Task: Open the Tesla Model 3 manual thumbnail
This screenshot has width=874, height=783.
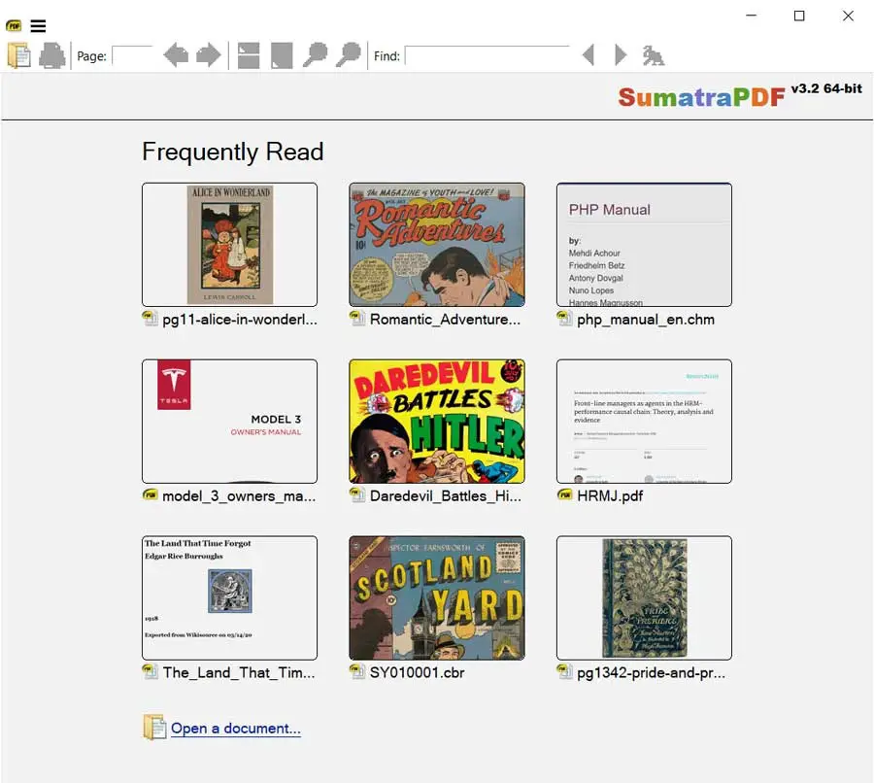Action: click(x=229, y=422)
